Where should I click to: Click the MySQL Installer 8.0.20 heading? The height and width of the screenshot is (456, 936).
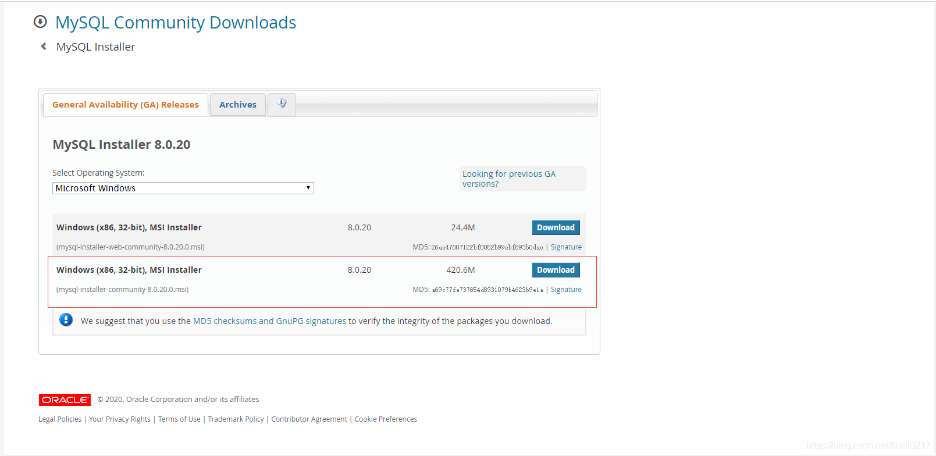(122, 145)
